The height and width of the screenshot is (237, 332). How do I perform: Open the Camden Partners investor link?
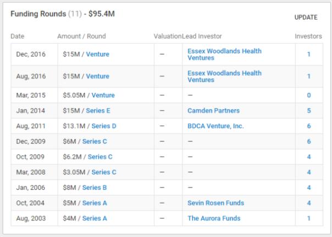click(x=213, y=111)
